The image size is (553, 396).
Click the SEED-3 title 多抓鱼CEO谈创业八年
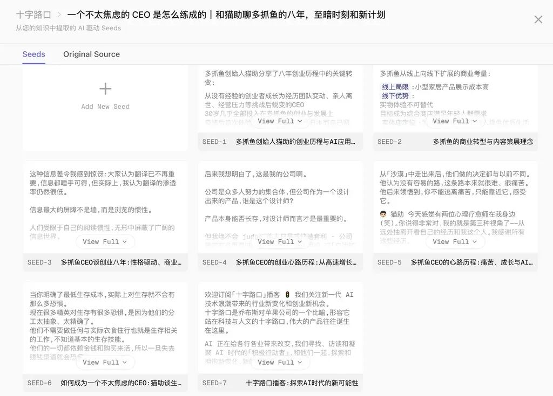tap(121, 262)
